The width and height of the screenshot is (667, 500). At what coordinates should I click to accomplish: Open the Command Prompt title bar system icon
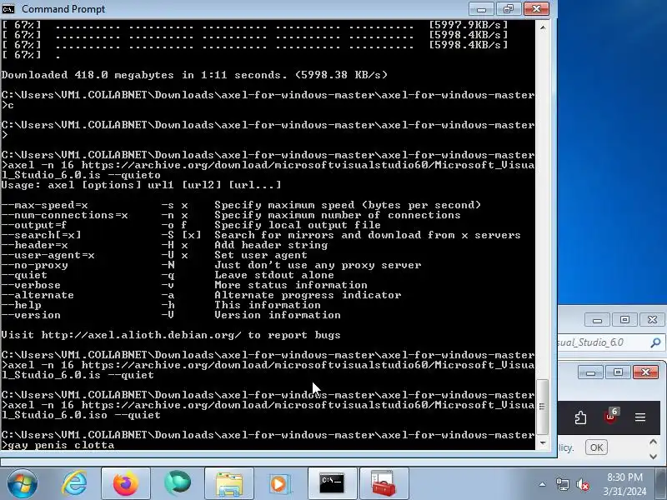[8, 8]
